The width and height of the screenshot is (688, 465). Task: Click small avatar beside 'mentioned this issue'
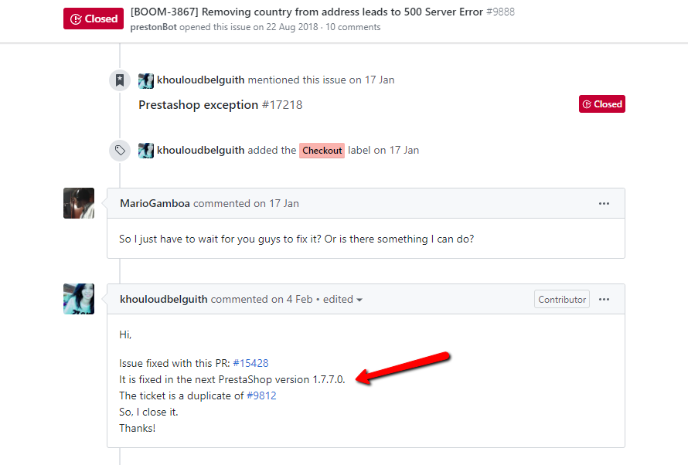pos(146,80)
